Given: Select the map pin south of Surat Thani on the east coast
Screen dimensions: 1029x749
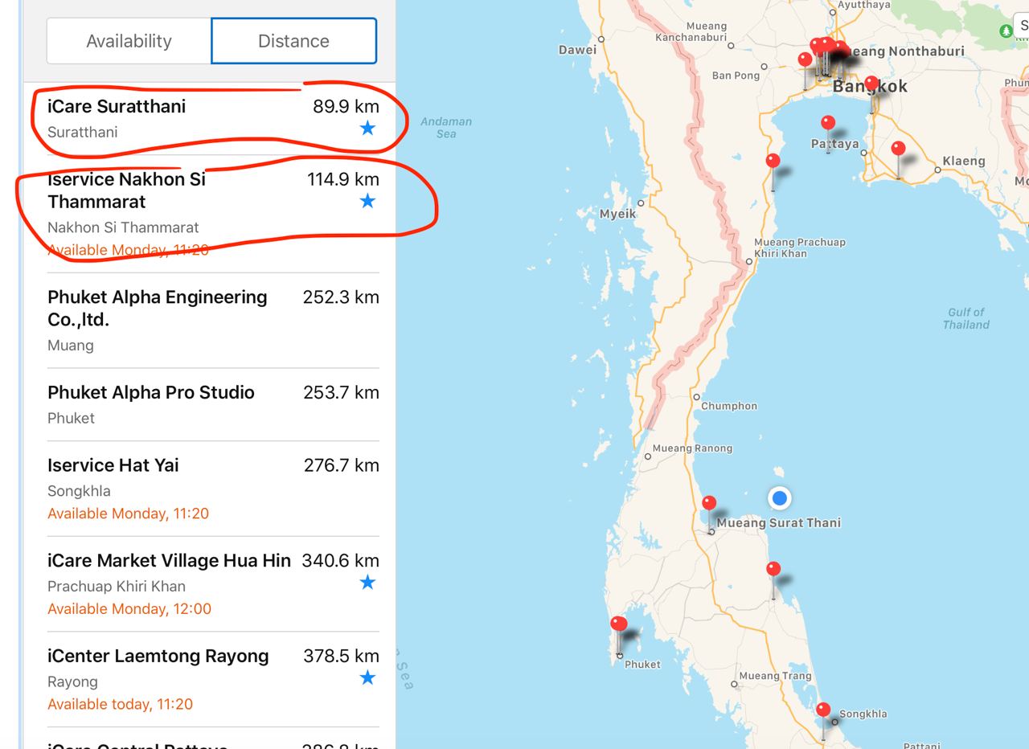Looking at the screenshot, I should click(x=773, y=571).
